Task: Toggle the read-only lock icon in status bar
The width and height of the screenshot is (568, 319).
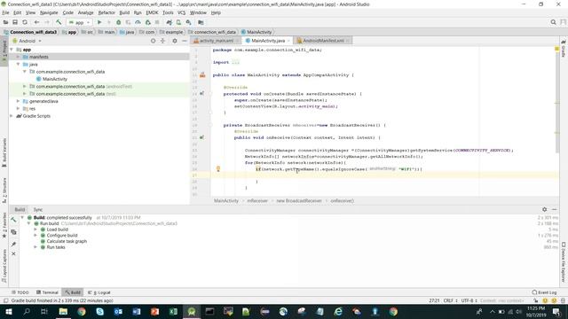Action: [536, 300]
